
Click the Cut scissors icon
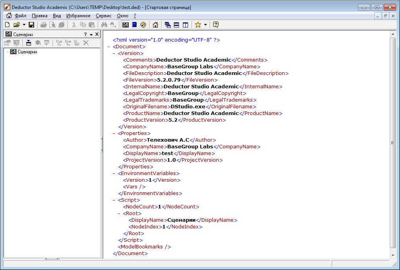[74, 25]
